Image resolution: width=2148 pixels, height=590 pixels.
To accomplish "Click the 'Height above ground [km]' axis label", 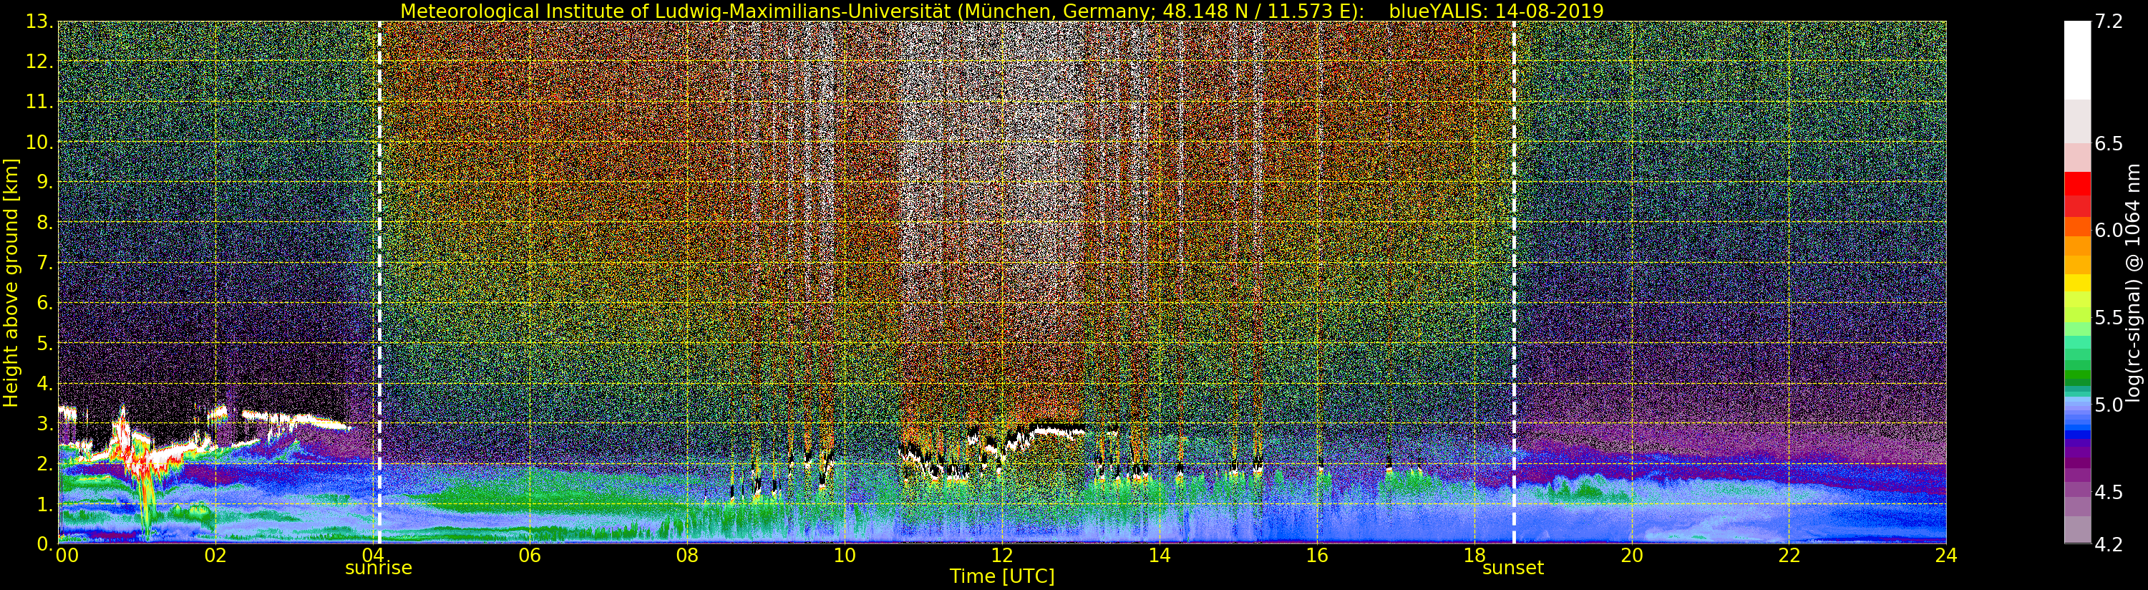I will [x=11, y=282].
